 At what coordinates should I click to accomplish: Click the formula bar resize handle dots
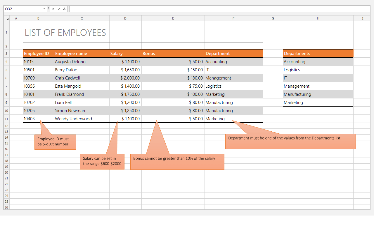(49, 9)
